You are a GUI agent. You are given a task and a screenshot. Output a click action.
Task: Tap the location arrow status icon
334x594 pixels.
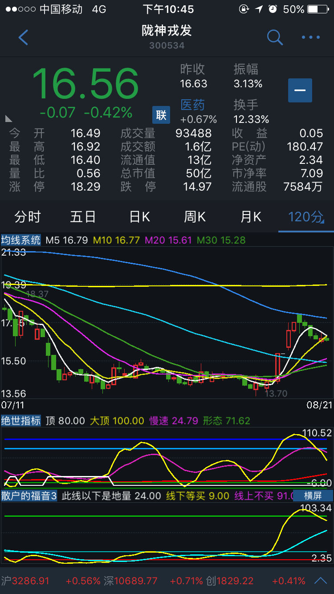pyautogui.click(x=259, y=9)
